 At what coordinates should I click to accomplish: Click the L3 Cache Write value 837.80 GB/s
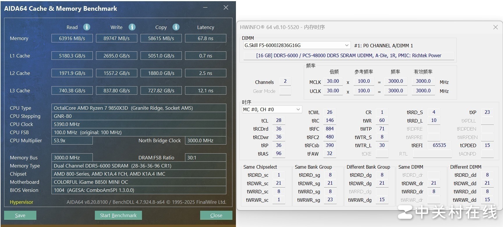click(x=117, y=91)
